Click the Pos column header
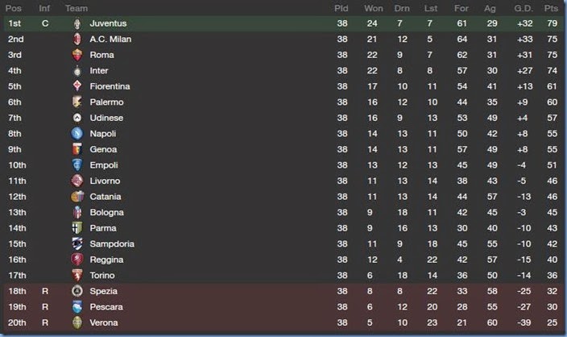 tap(14, 8)
